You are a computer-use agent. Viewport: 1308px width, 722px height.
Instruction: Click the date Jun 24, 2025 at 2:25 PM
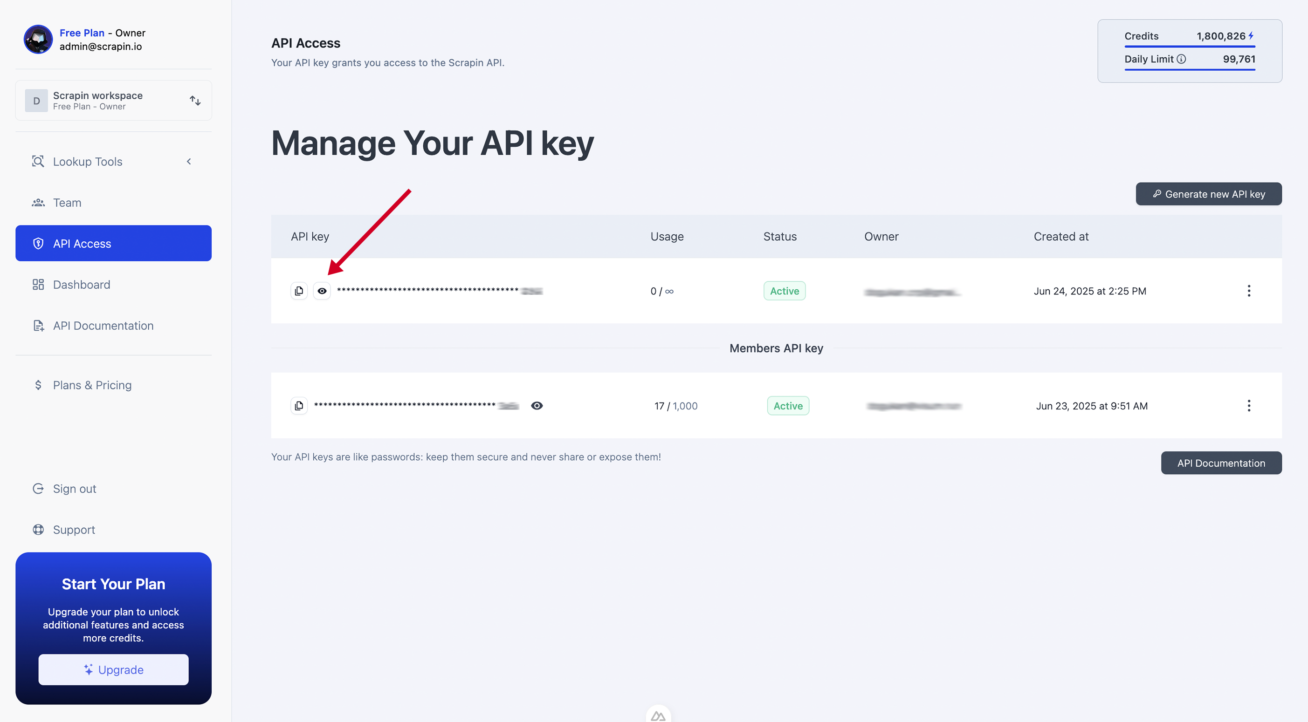[x=1090, y=291]
